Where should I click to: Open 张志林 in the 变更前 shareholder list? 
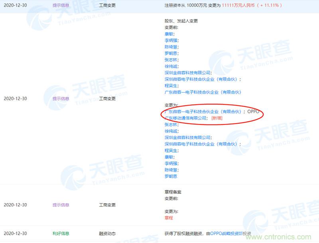[x=171, y=60]
